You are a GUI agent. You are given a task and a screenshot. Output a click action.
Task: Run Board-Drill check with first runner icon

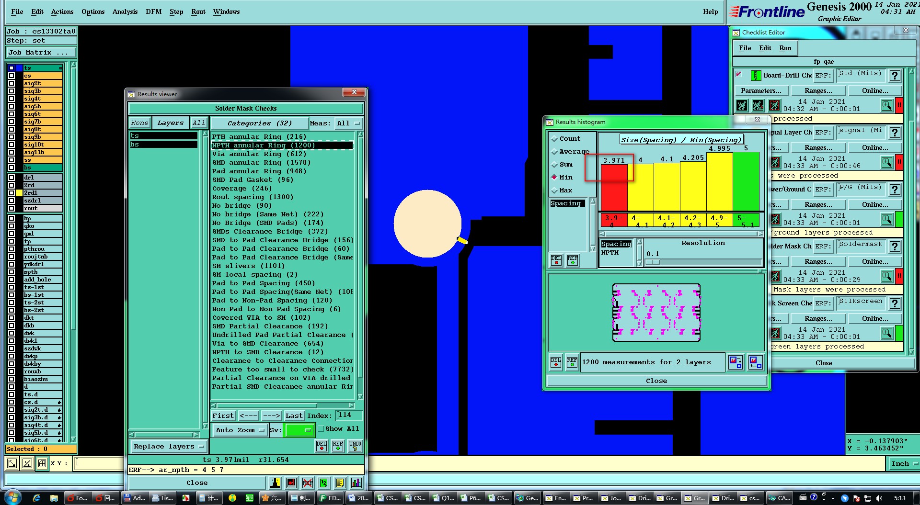coord(742,105)
